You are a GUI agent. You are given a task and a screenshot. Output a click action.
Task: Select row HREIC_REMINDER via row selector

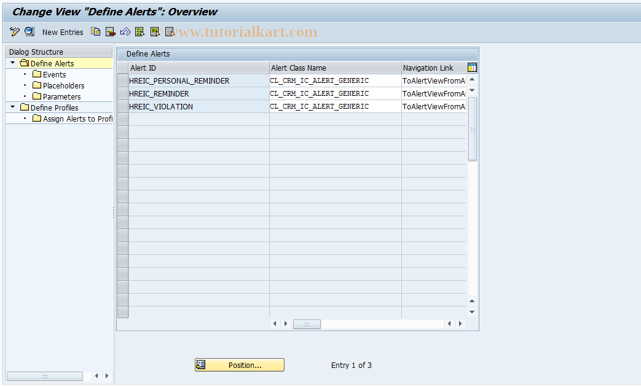click(x=123, y=93)
